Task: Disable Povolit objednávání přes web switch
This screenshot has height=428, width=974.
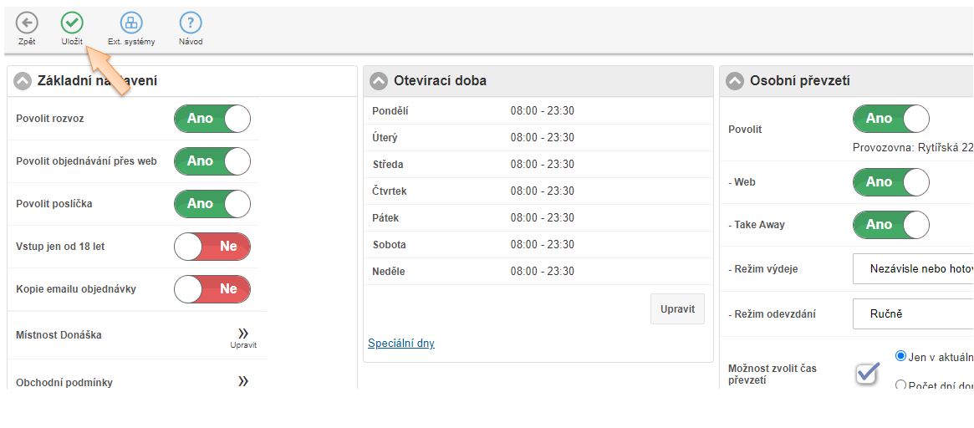Action: [x=212, y=161]
